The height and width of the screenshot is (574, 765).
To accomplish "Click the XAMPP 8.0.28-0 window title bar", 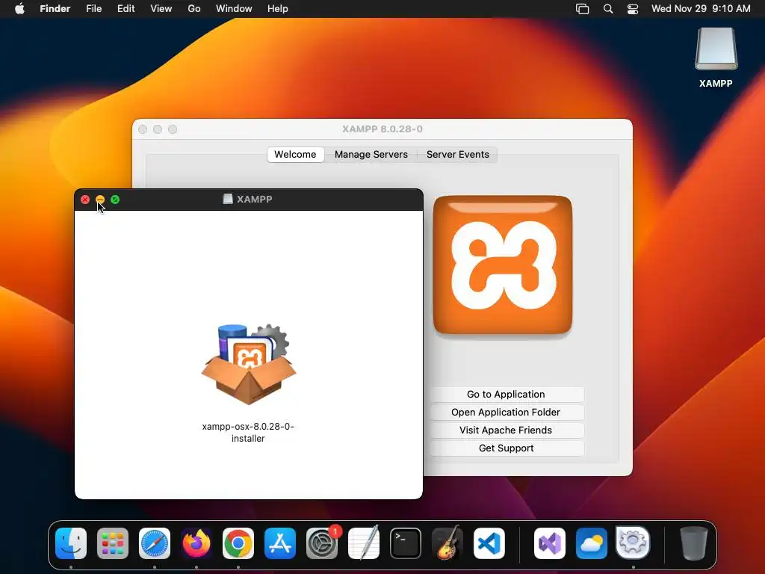I will pos(382,129).
